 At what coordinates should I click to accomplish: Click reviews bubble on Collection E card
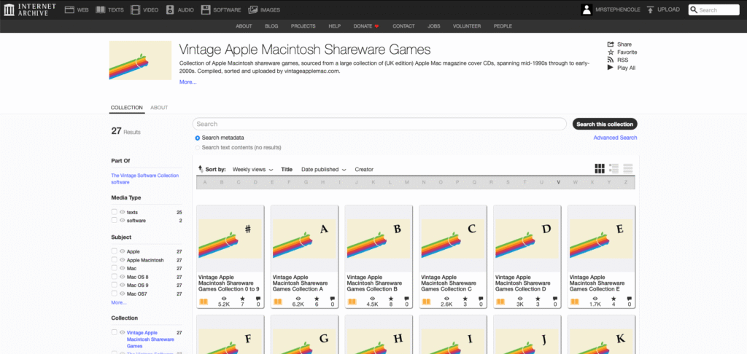[629, 299]
